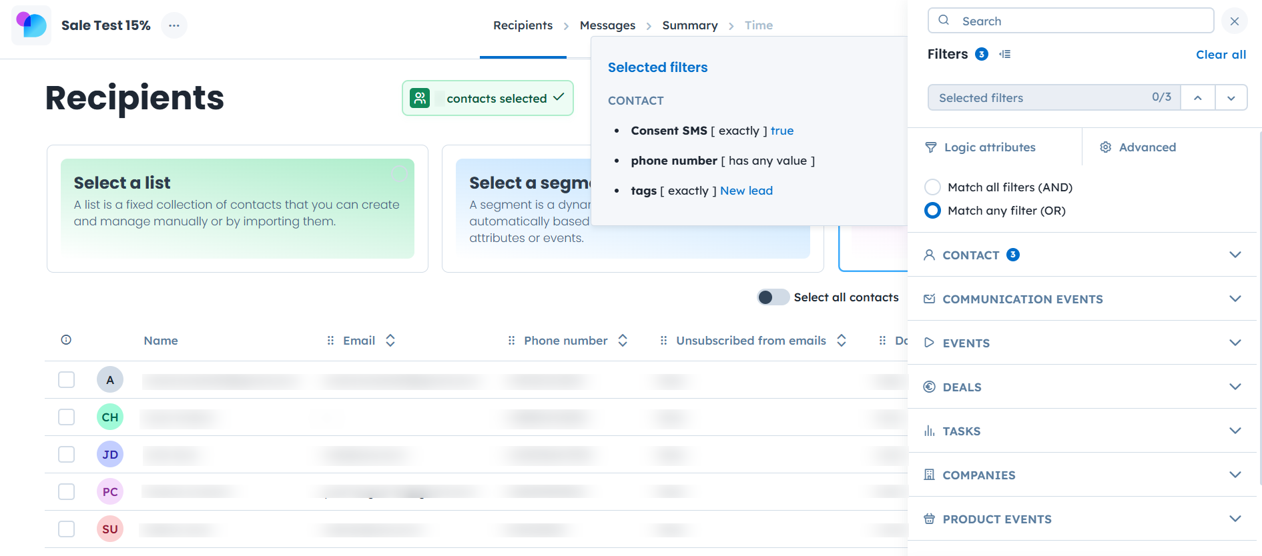Screen dimensions: 1262x556
Task: Sort by Unsubscribed from emails column
Action: click(842, 341)
